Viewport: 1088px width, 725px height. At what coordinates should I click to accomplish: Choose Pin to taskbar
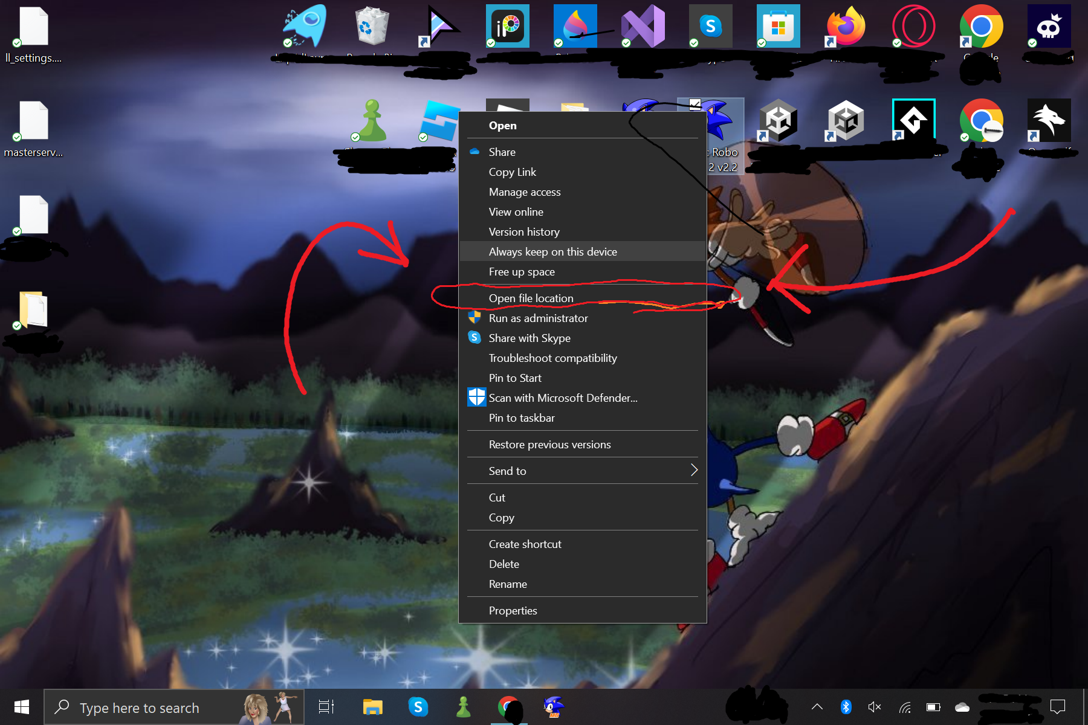coord(583,417)
